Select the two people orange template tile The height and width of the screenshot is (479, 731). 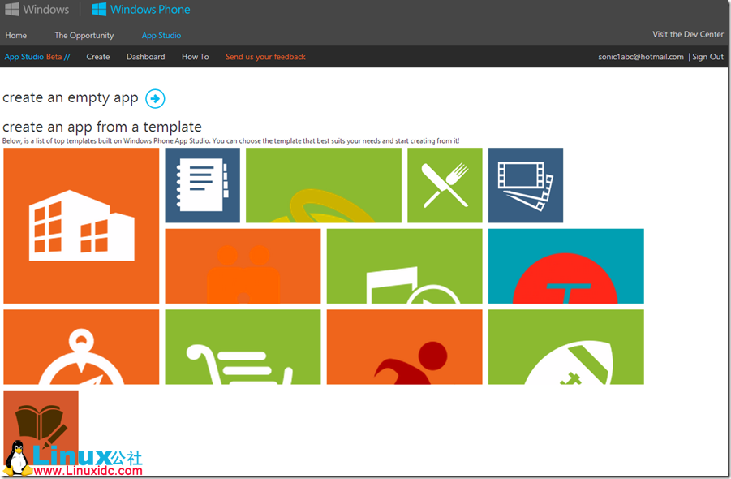coord(243,266)
